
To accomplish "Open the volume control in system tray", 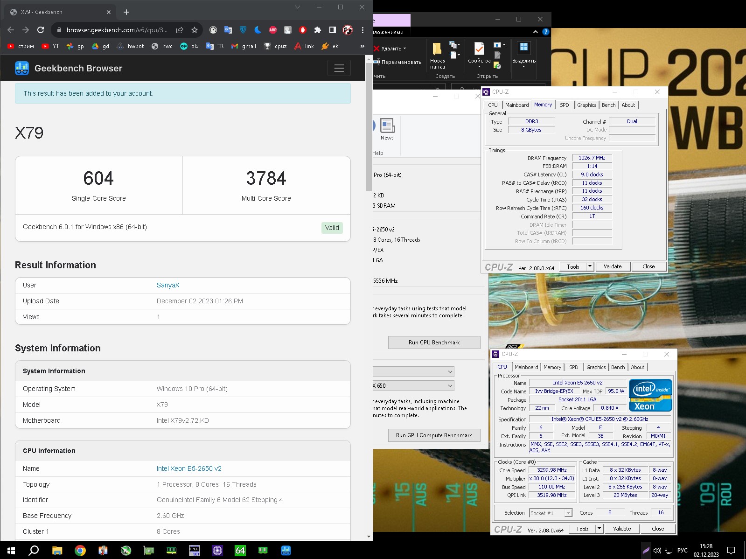I will 657,551.
